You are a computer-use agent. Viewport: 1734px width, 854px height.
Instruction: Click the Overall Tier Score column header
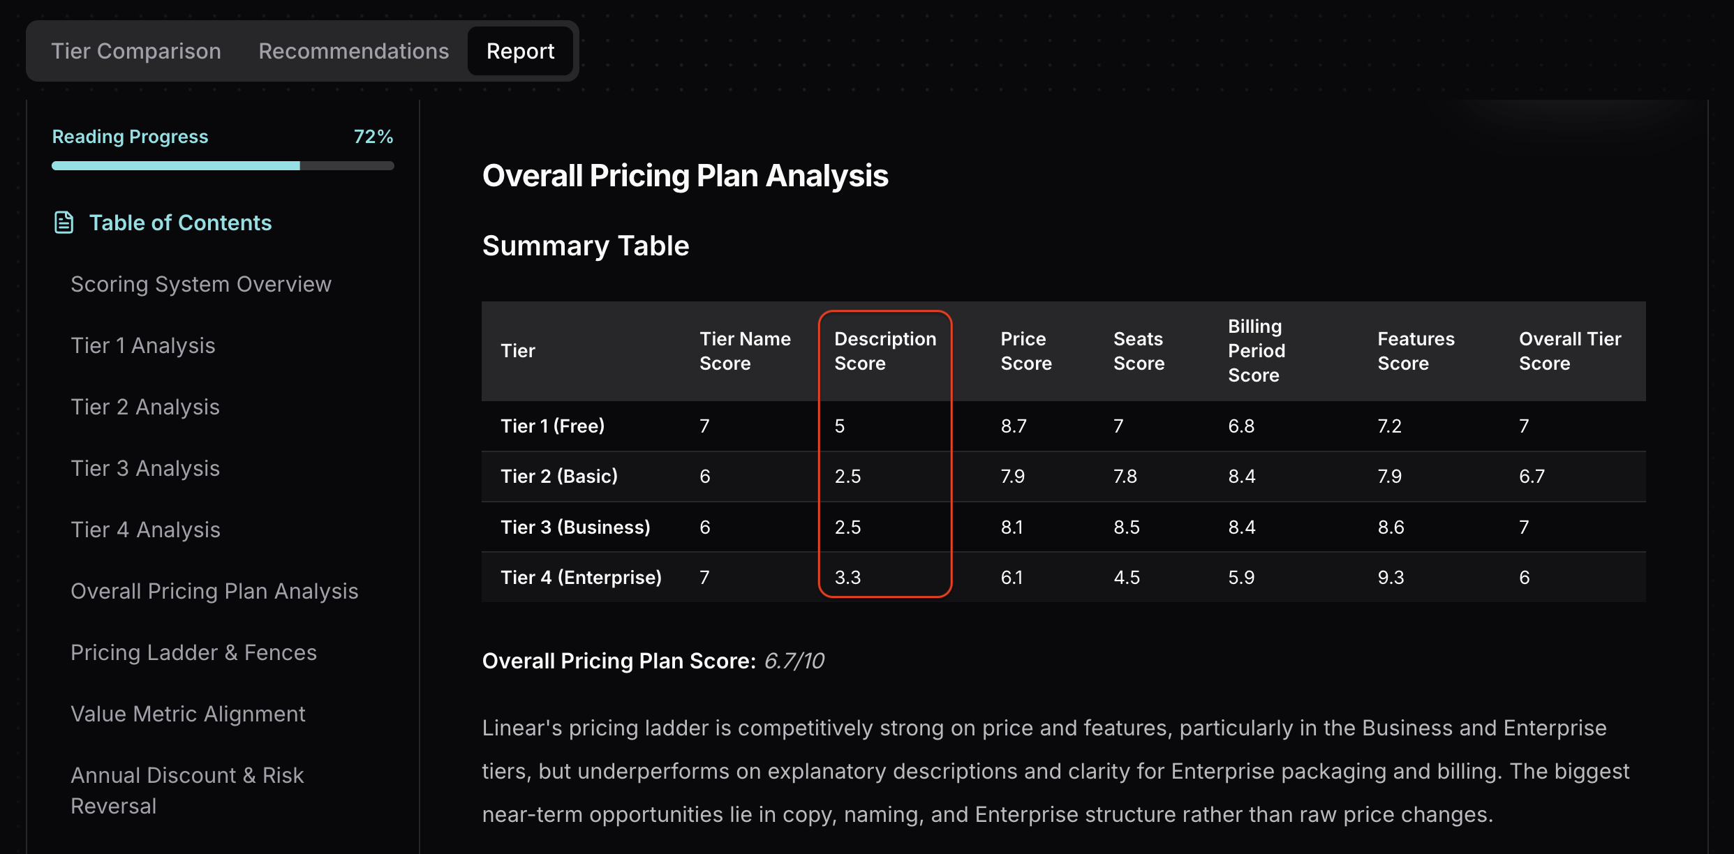(x=1569, y=351)
